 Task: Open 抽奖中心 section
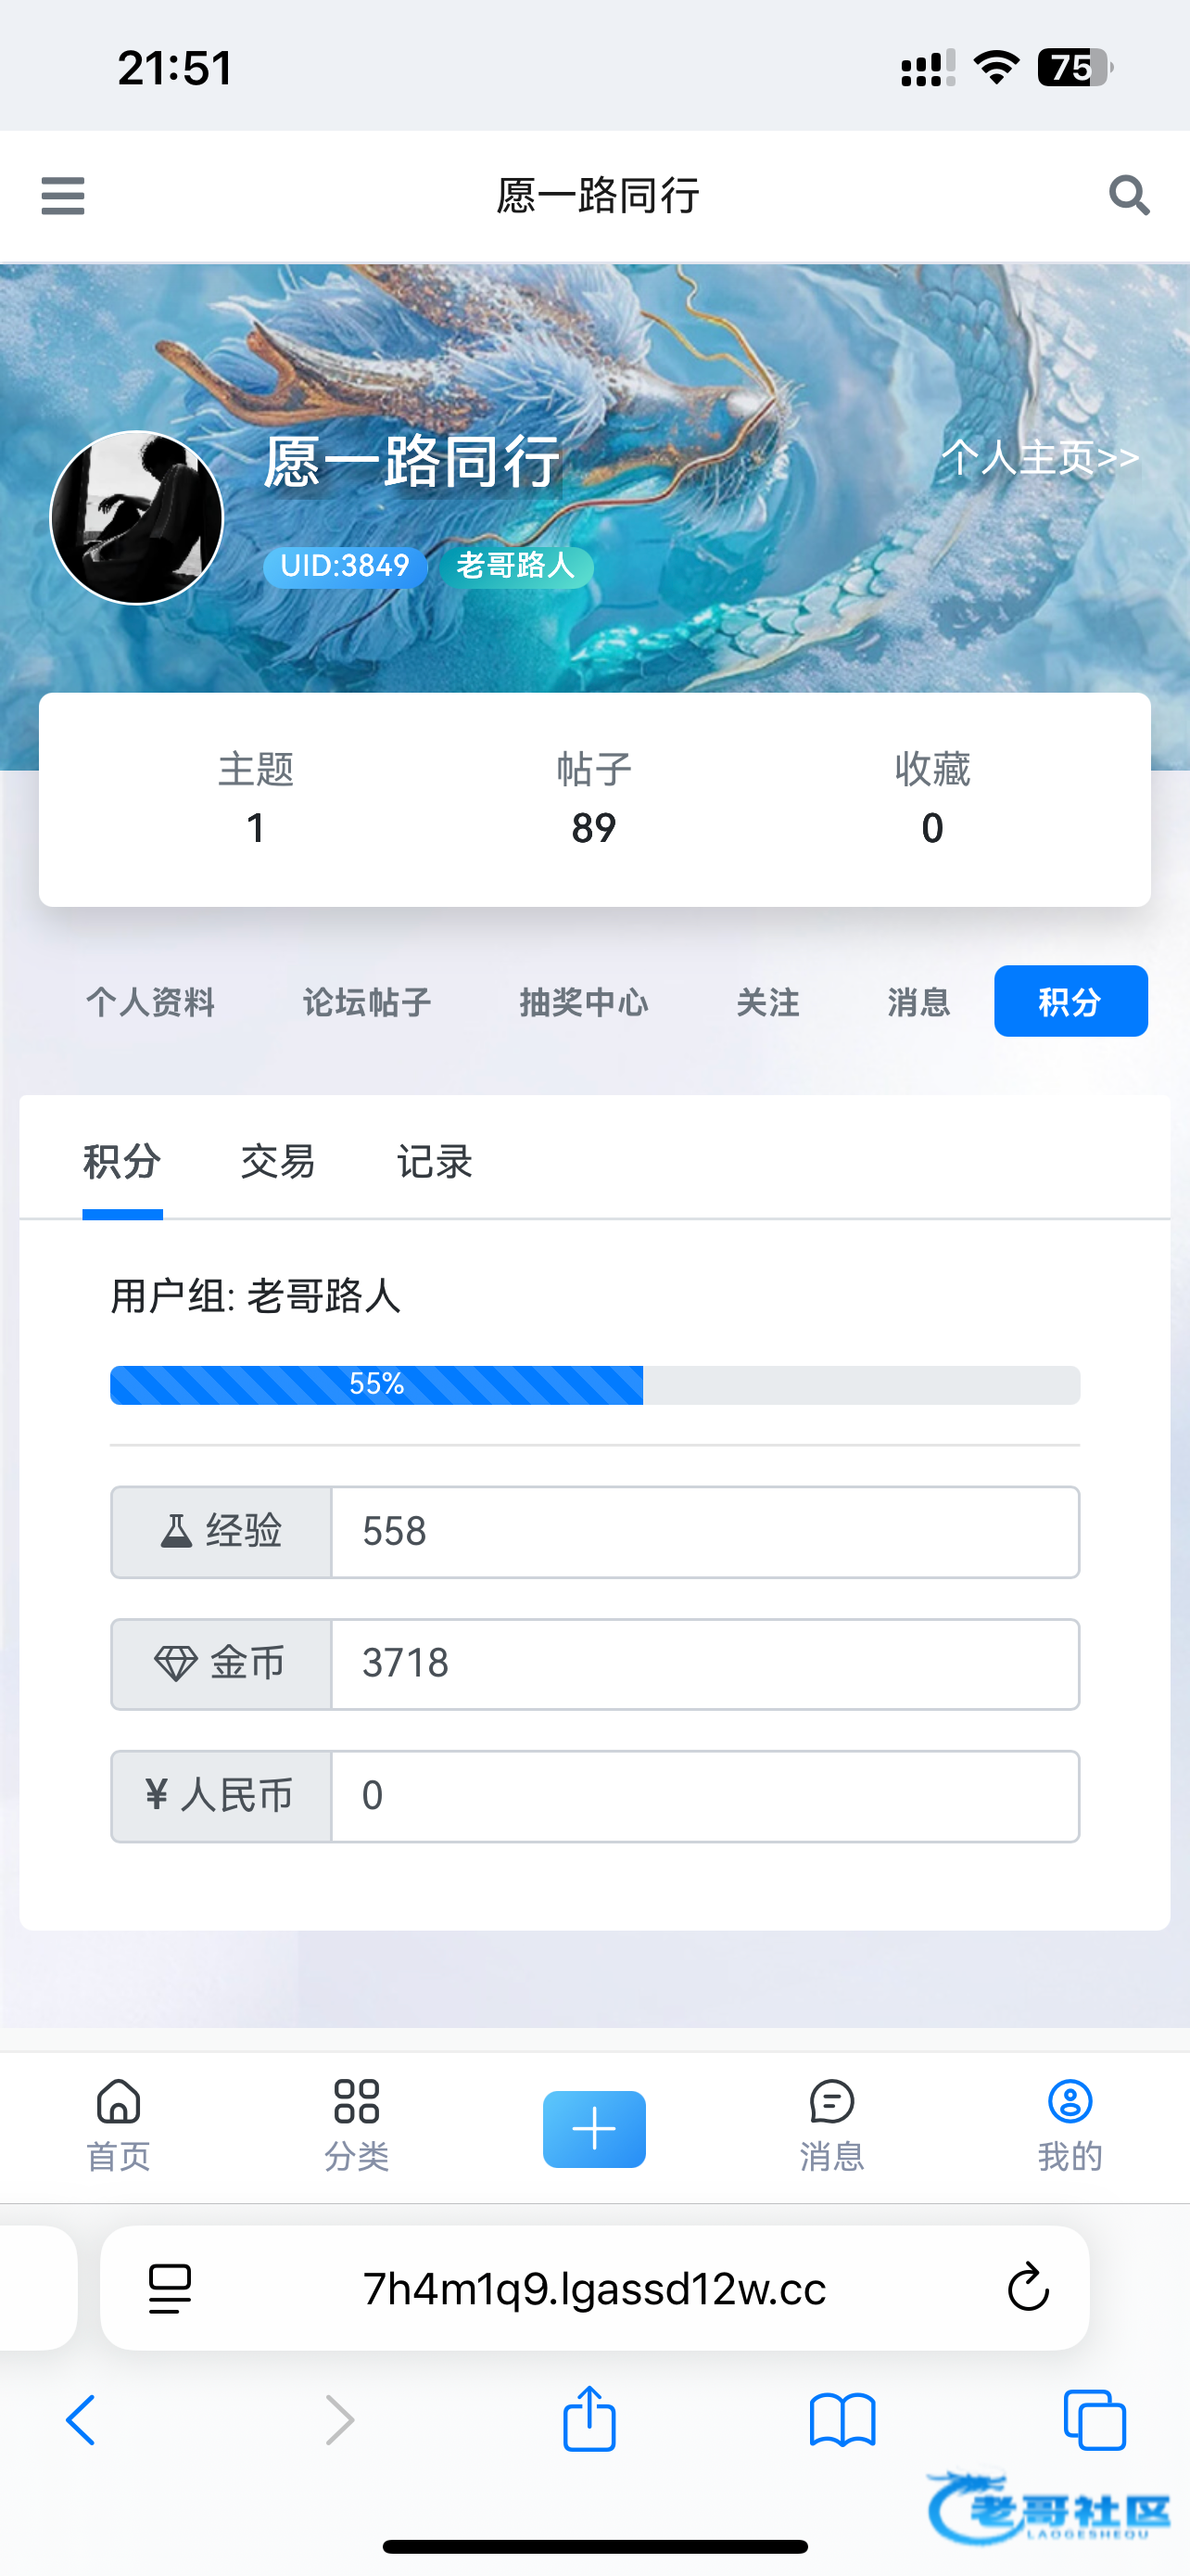click(584, 1002)
